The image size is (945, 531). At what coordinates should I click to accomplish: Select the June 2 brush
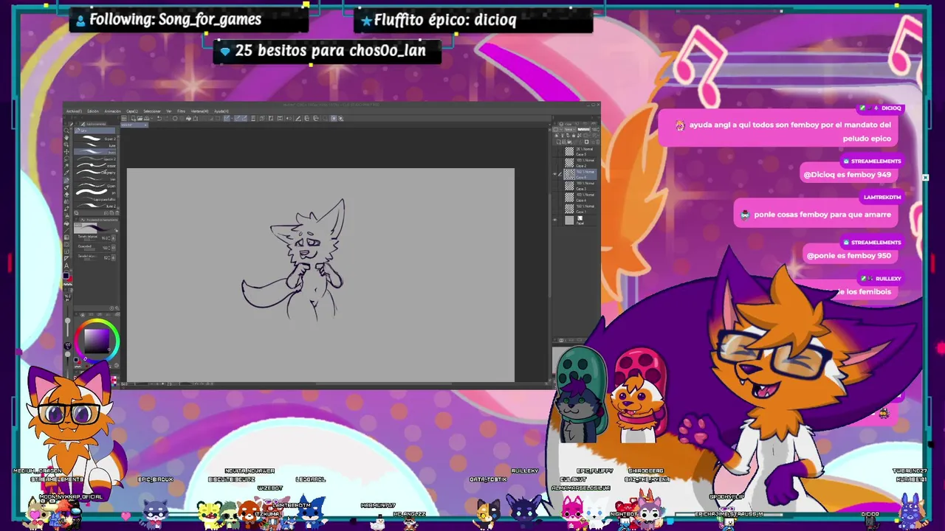[95, 206]
